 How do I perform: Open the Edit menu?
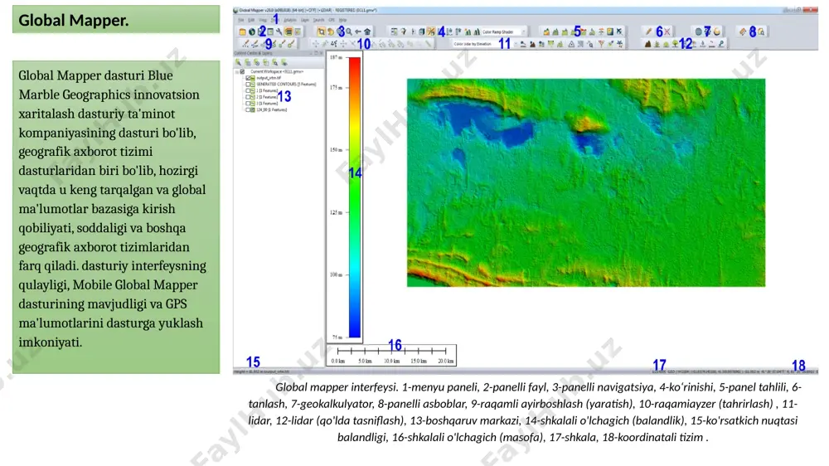(x=251, y=20)
